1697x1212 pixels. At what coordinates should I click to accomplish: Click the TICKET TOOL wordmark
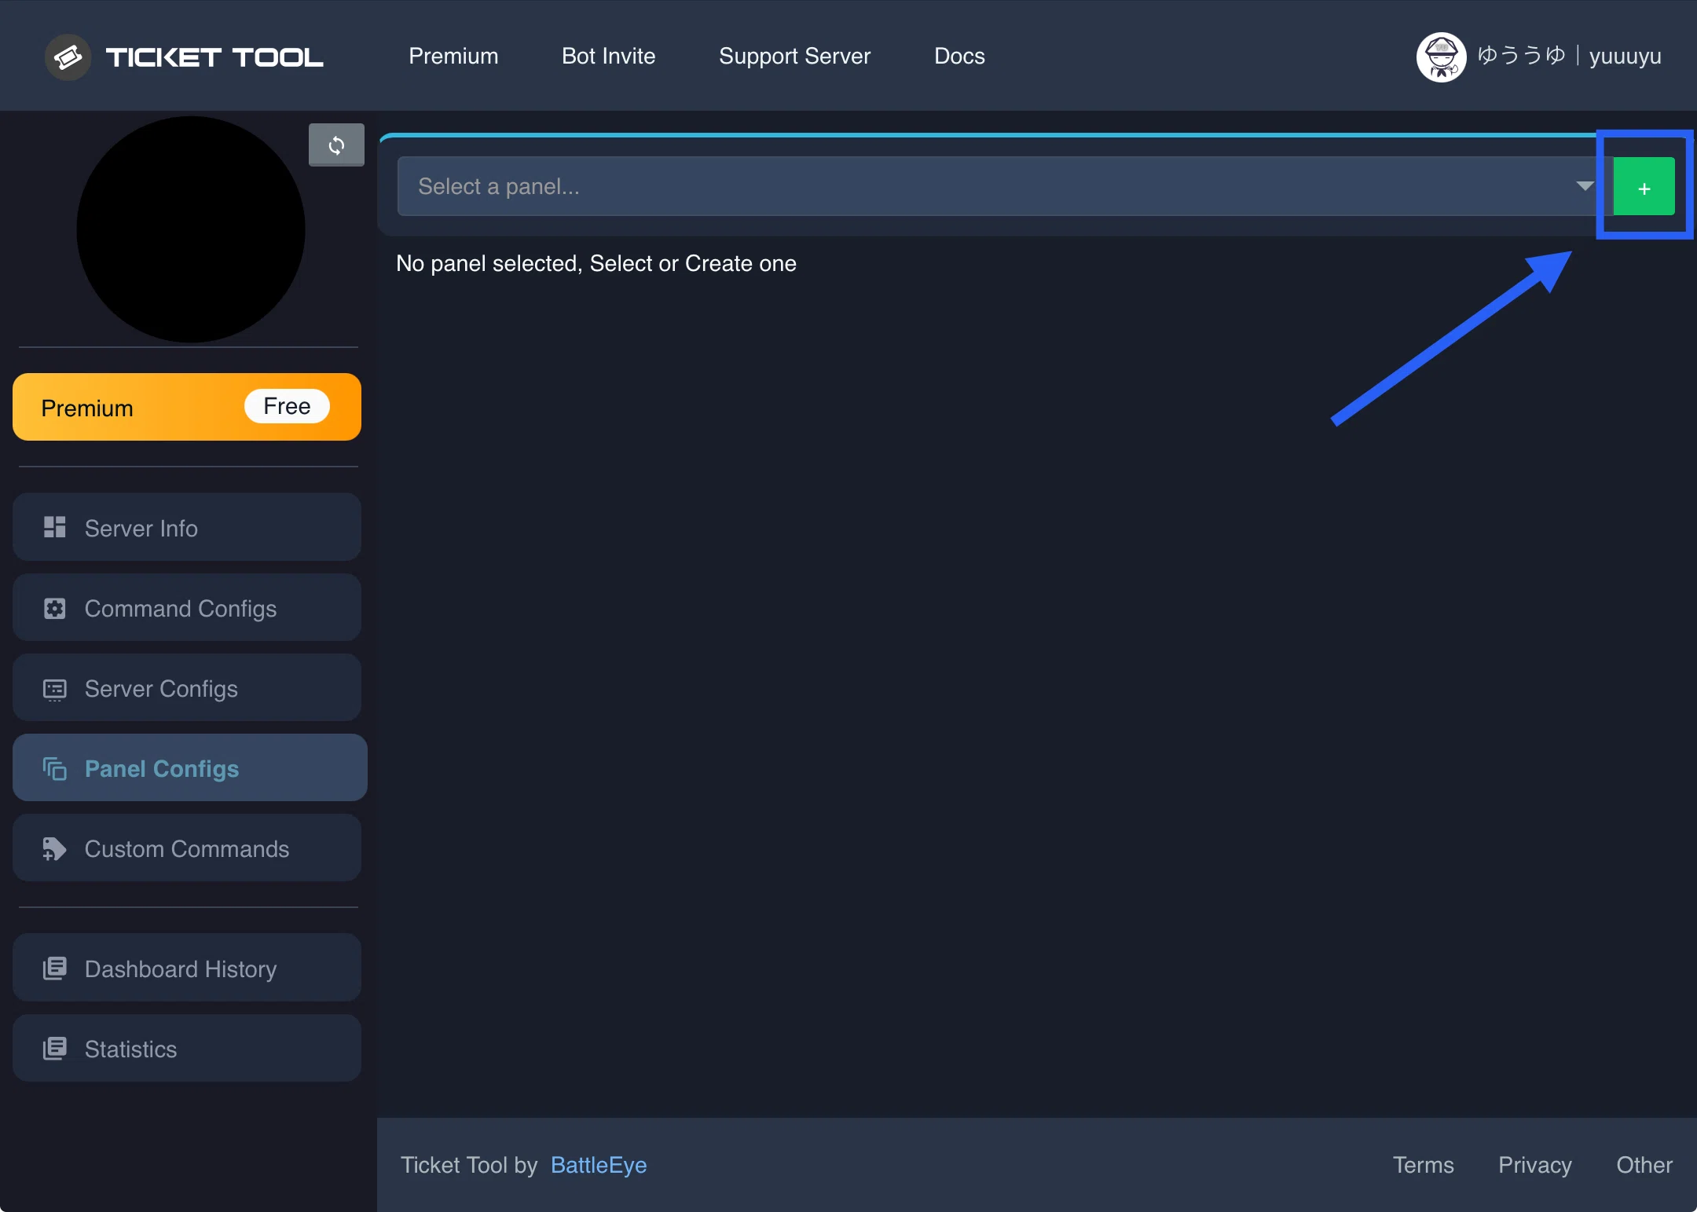(x=214, y=57)
